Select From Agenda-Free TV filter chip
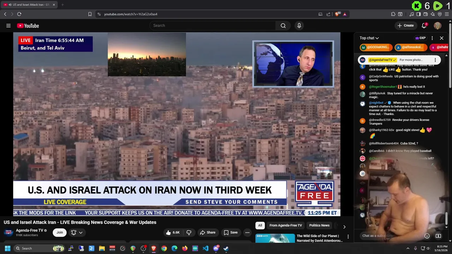The height and width of the screenshot is (254, 452). pos(286,225)
